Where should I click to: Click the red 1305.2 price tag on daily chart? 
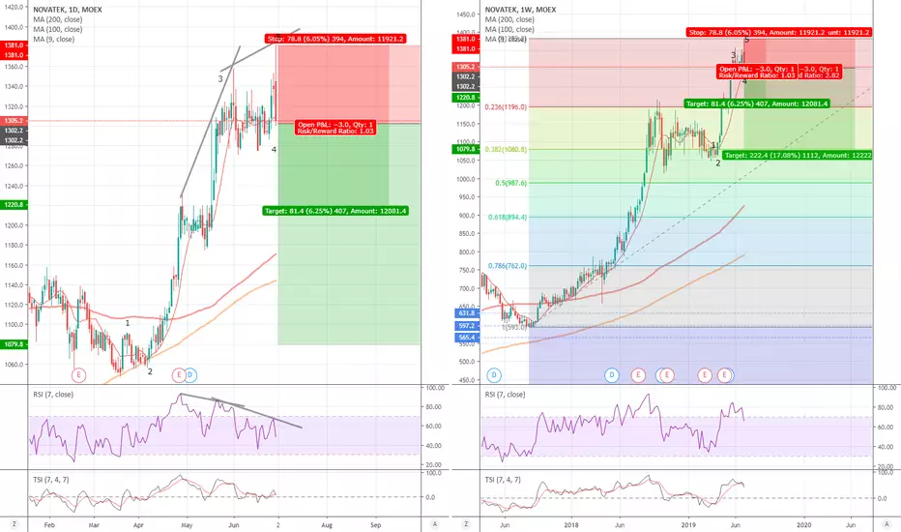click(x=14, y=121)
